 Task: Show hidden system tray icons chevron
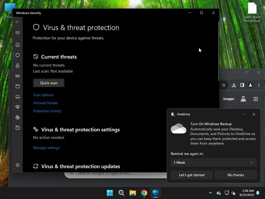pos(210,193)
